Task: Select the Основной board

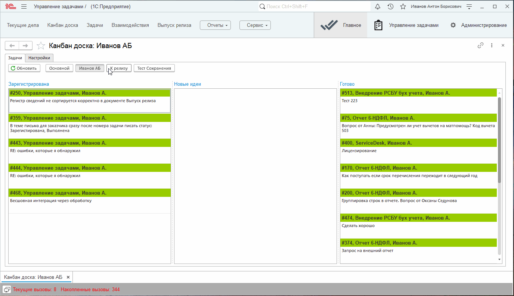Action: (x=60, y=68)
